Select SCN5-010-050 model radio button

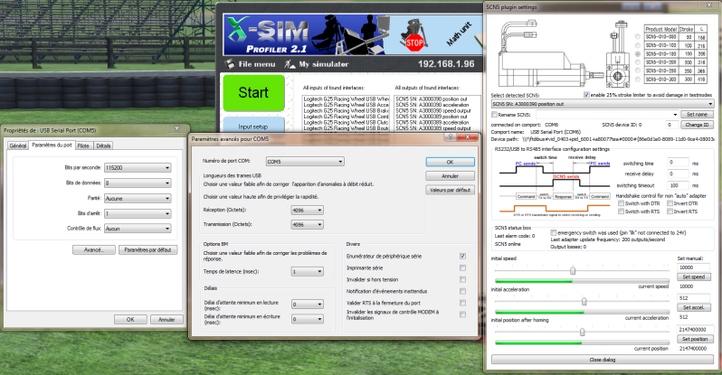(x=638, y=37)
